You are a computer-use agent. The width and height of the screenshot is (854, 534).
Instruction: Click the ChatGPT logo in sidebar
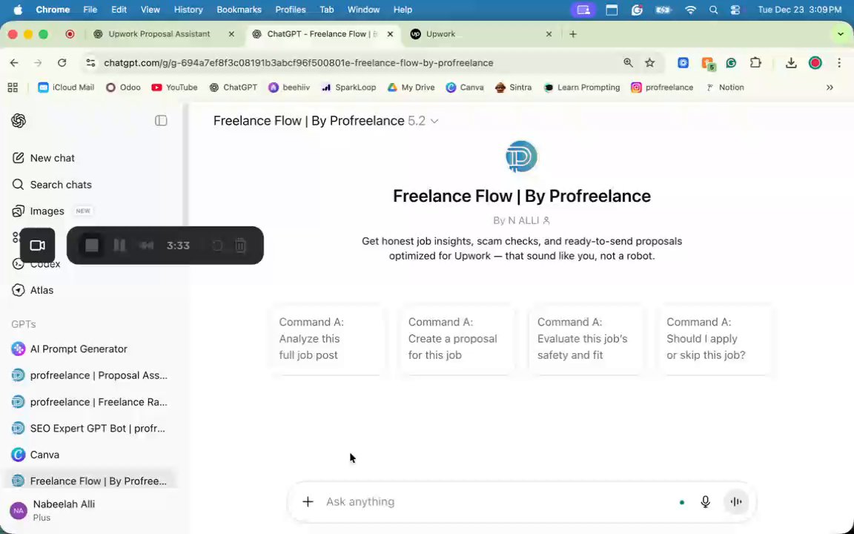pos(19,120)
